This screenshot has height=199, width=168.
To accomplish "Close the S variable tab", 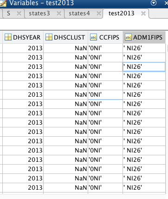I will [x=19, y=13].
